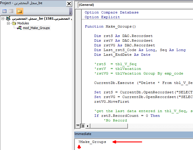Viewport: 193px width, 150px height.
Task: Open the (General) object dropdown
Action: click(135, 5)
